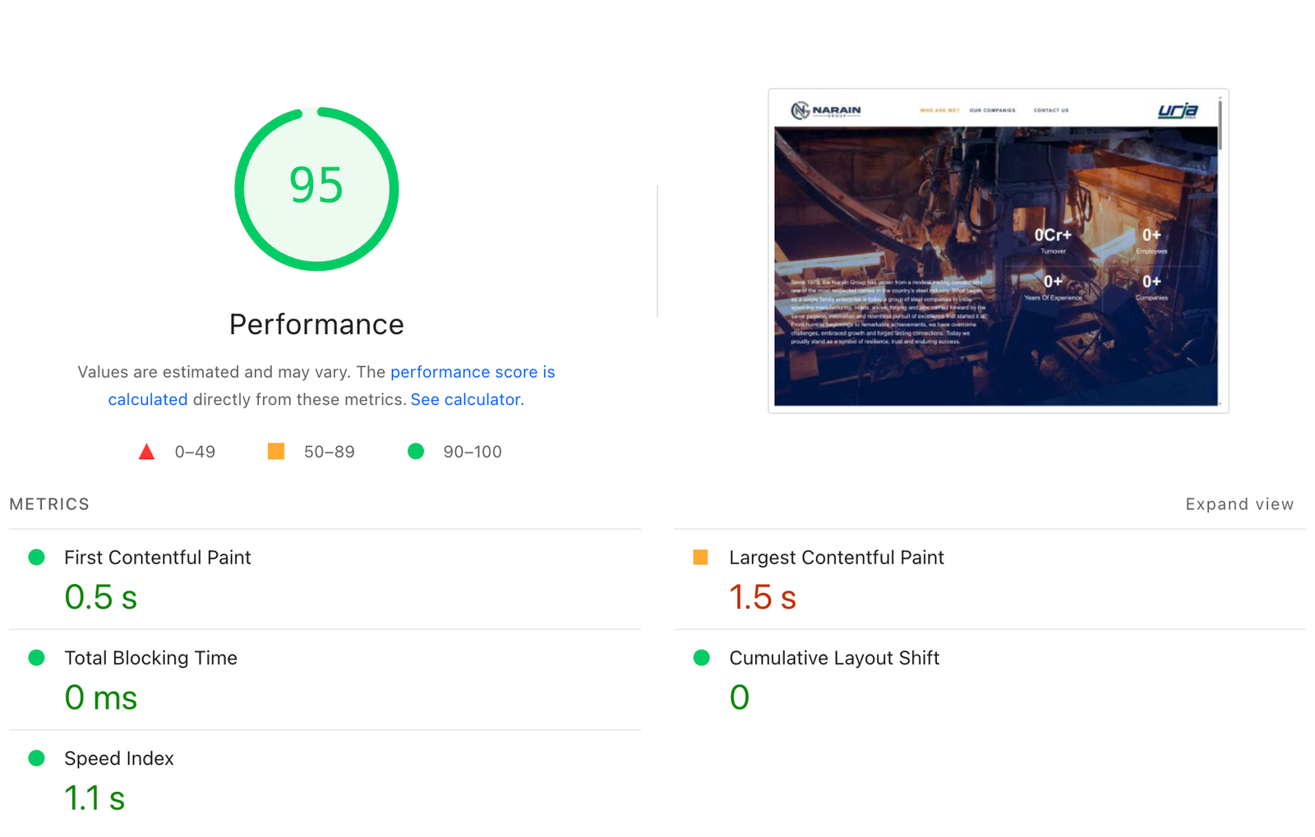This screenshot has height=837, width=1315.
Task: Click the green circle beside Speed Index
Action: 36,758
